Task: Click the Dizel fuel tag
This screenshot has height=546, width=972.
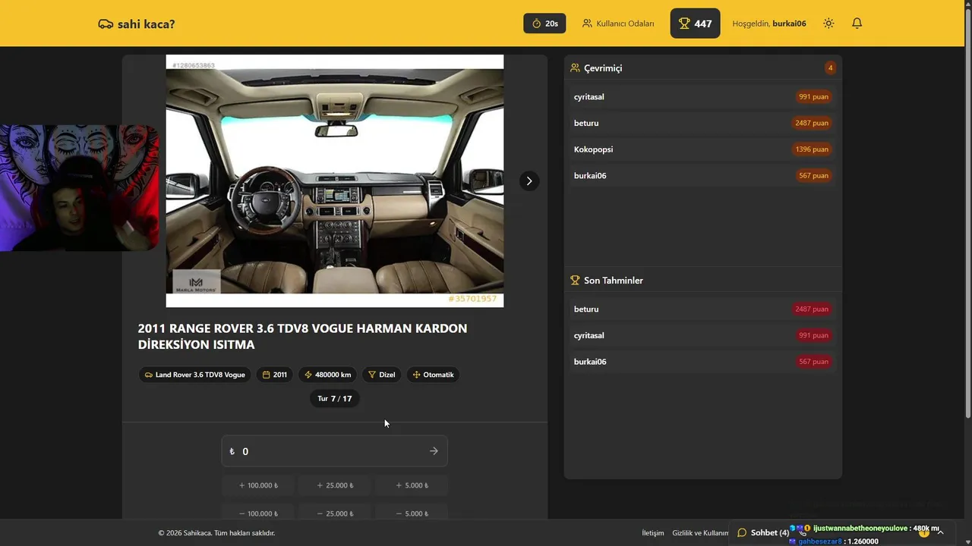Action: click(x=381, y=375)
